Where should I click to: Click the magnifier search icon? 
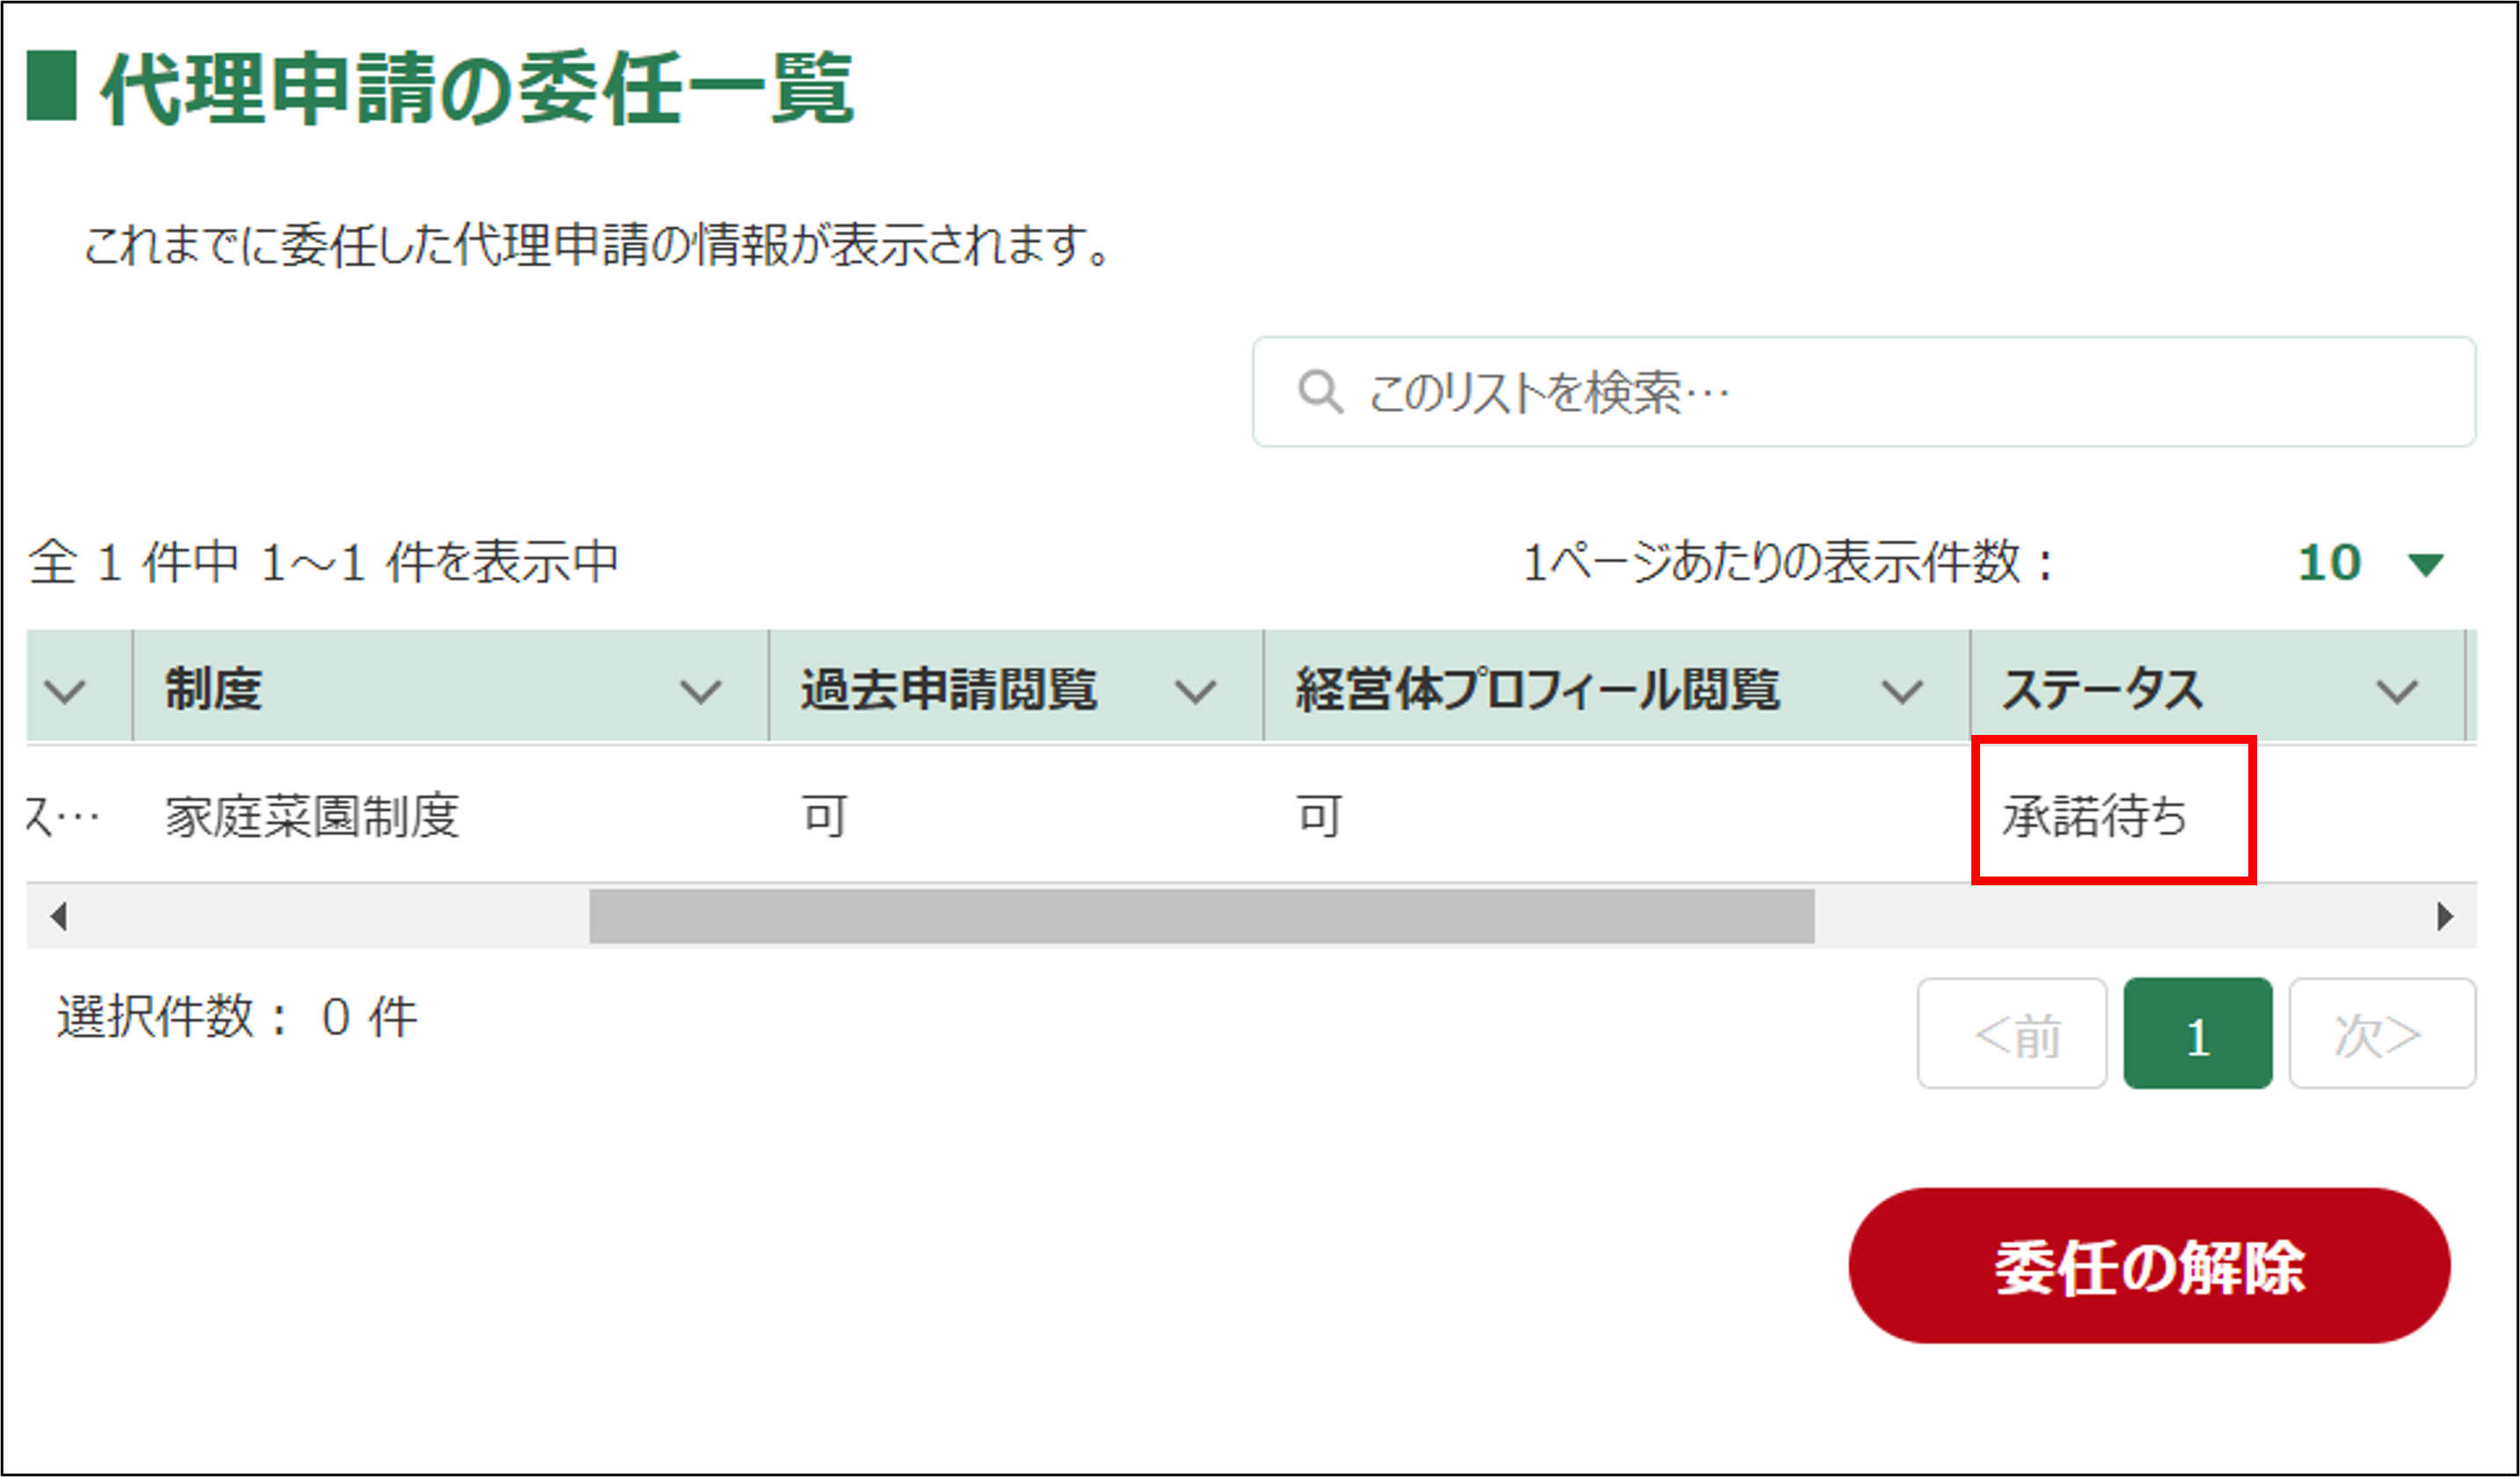click(1319, 392)
